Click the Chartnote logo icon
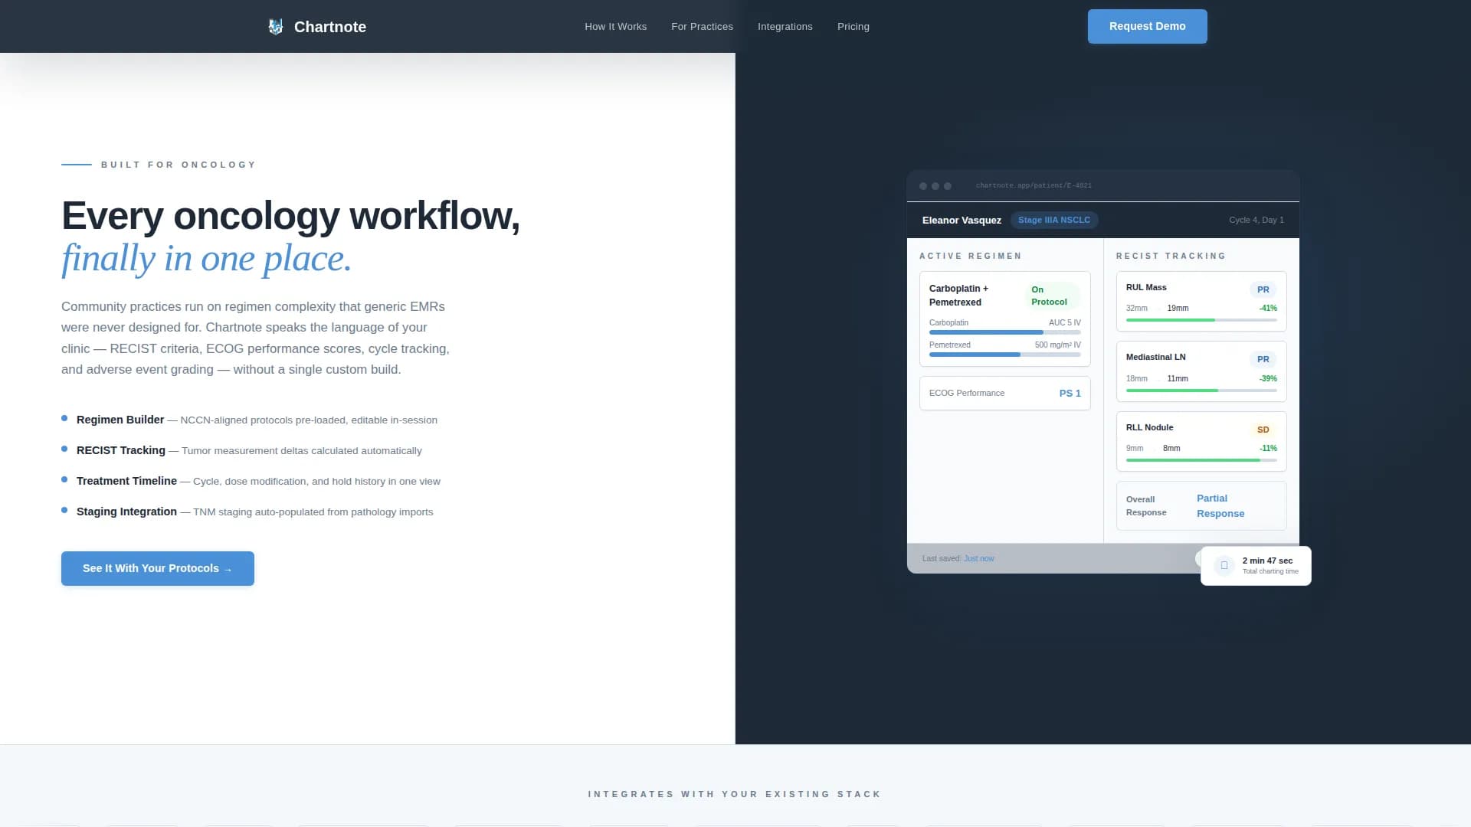The width and height of the screenshot is (1471, 827). 276,27
